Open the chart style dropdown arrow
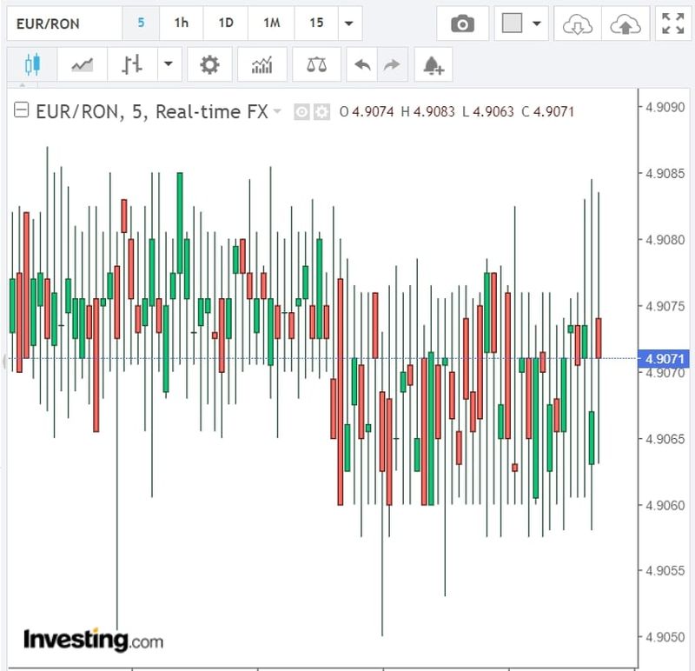695x671 pixels. coord(168,64)
